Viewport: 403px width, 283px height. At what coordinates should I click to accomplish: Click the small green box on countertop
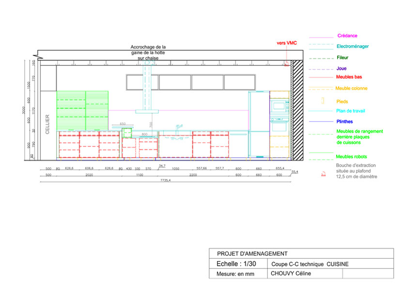point(127,134)
